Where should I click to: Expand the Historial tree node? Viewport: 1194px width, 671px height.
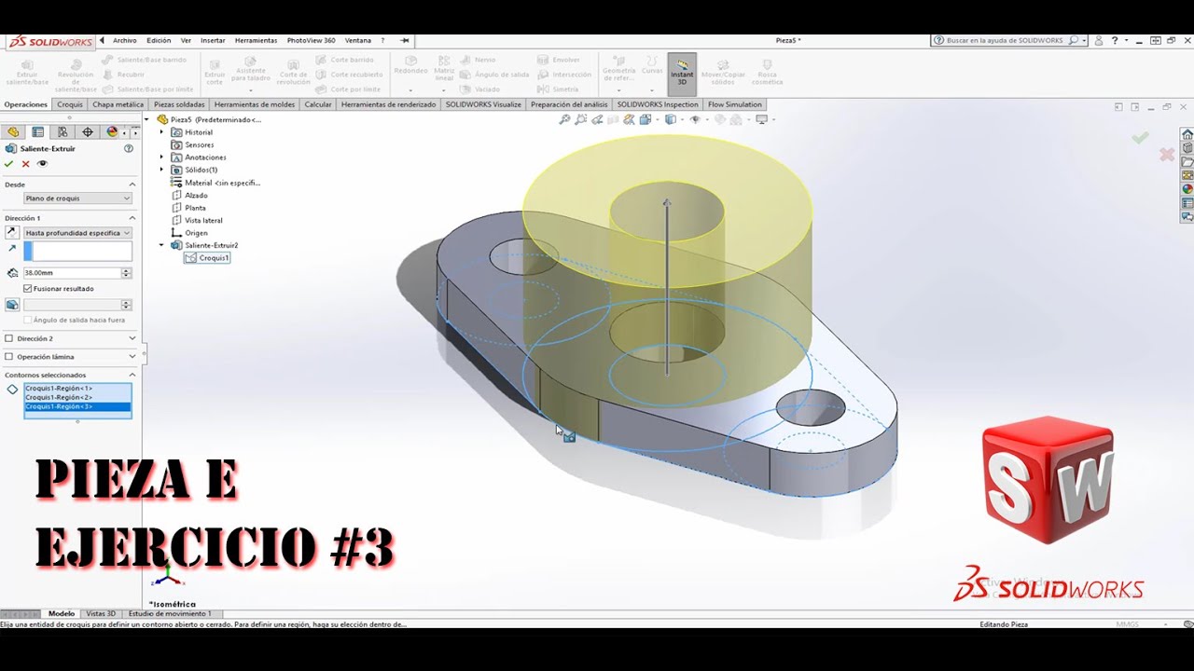162,132
